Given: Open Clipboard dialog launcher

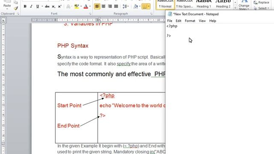Looking at the screenshot, I should 18,14.
